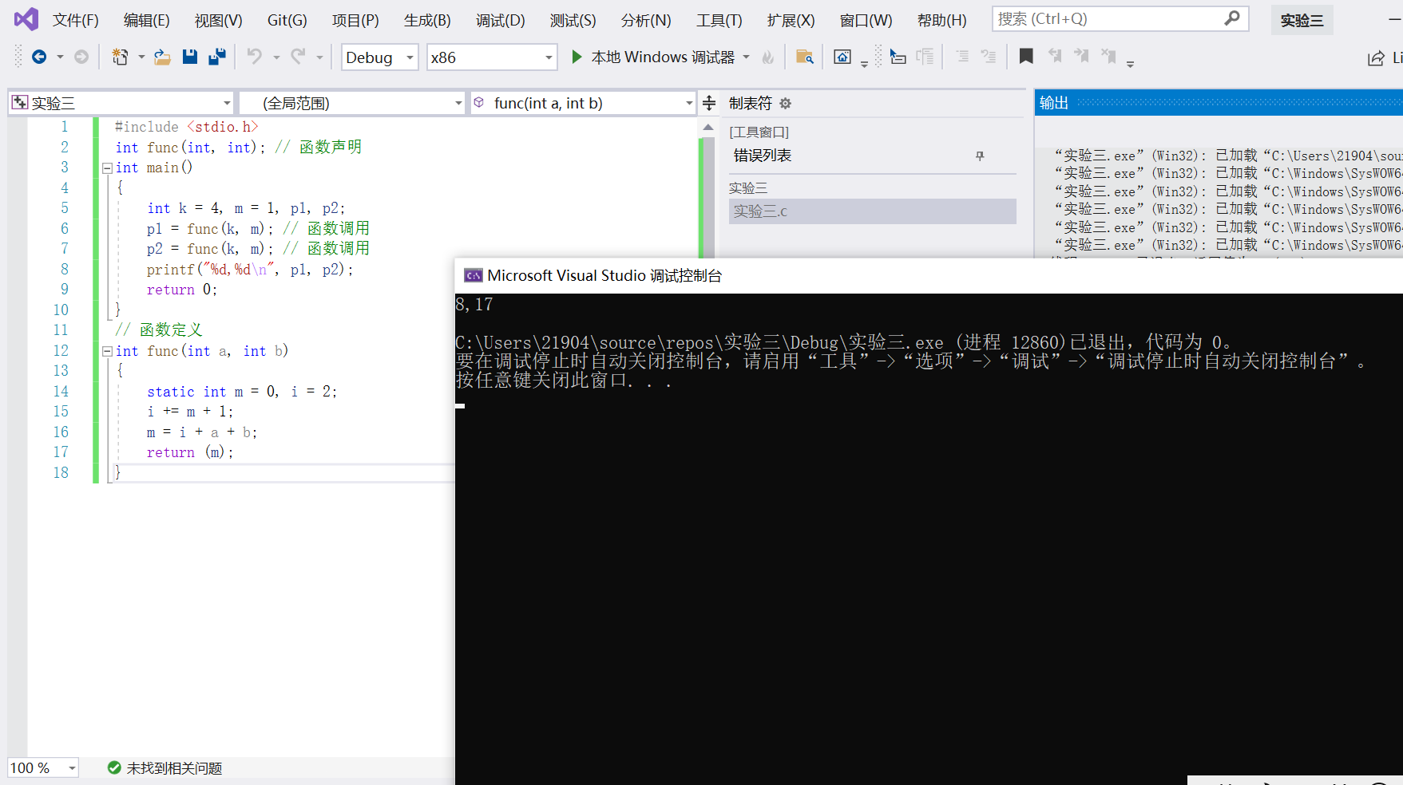This screenshot has width=1403, height=785.
Task: Clear all bookmarks icon
Action: 1109,56
